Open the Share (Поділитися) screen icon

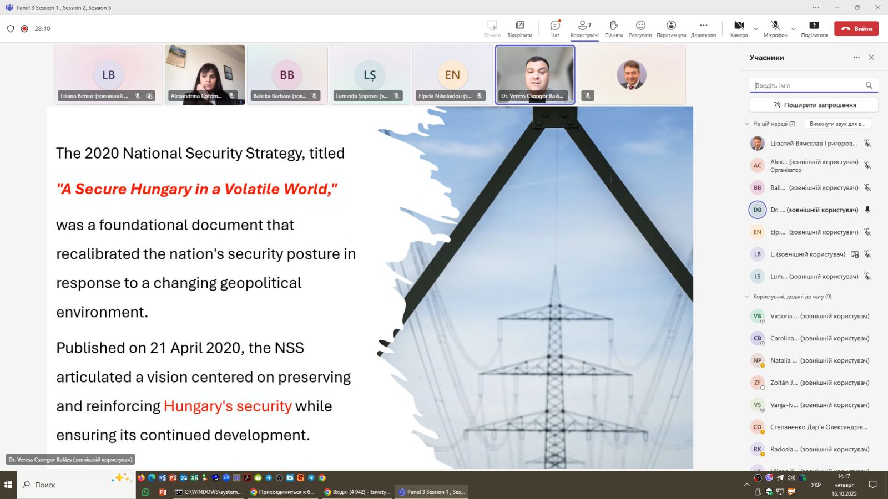click(814, 26)
